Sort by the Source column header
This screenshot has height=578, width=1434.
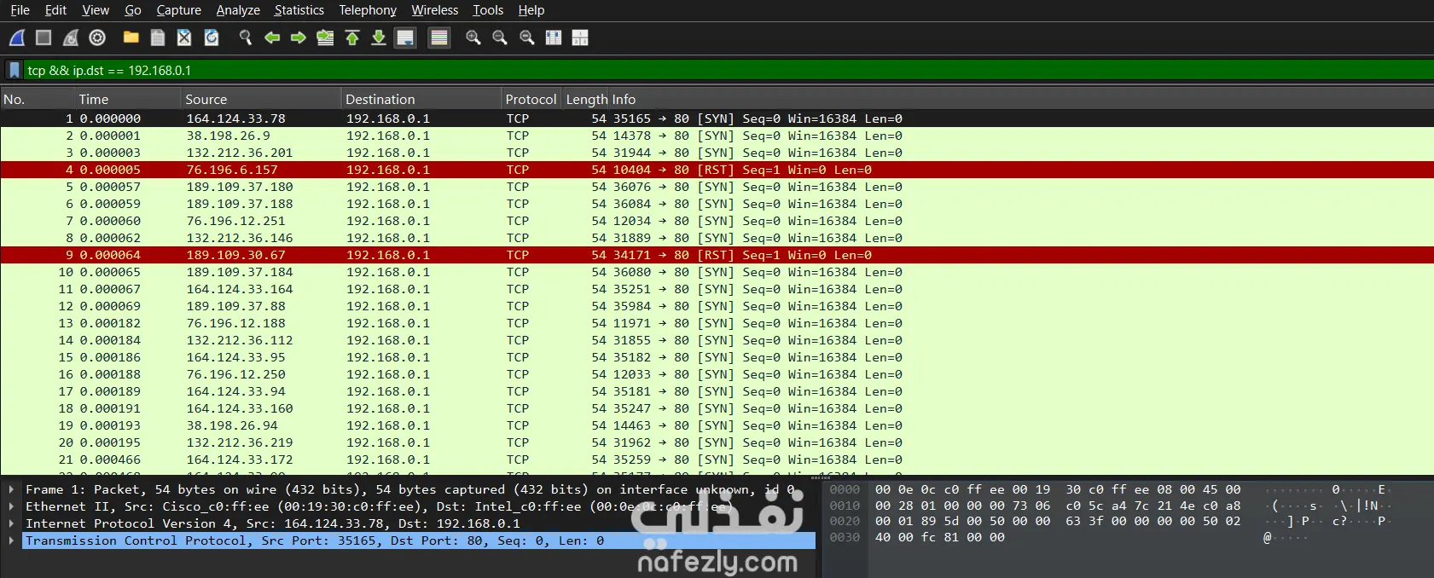[x=262, y=99]
